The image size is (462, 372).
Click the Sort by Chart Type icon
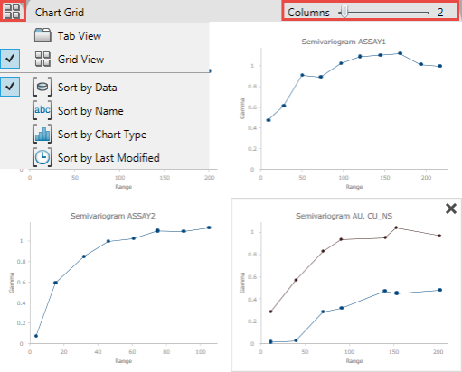tap(42, 134)
